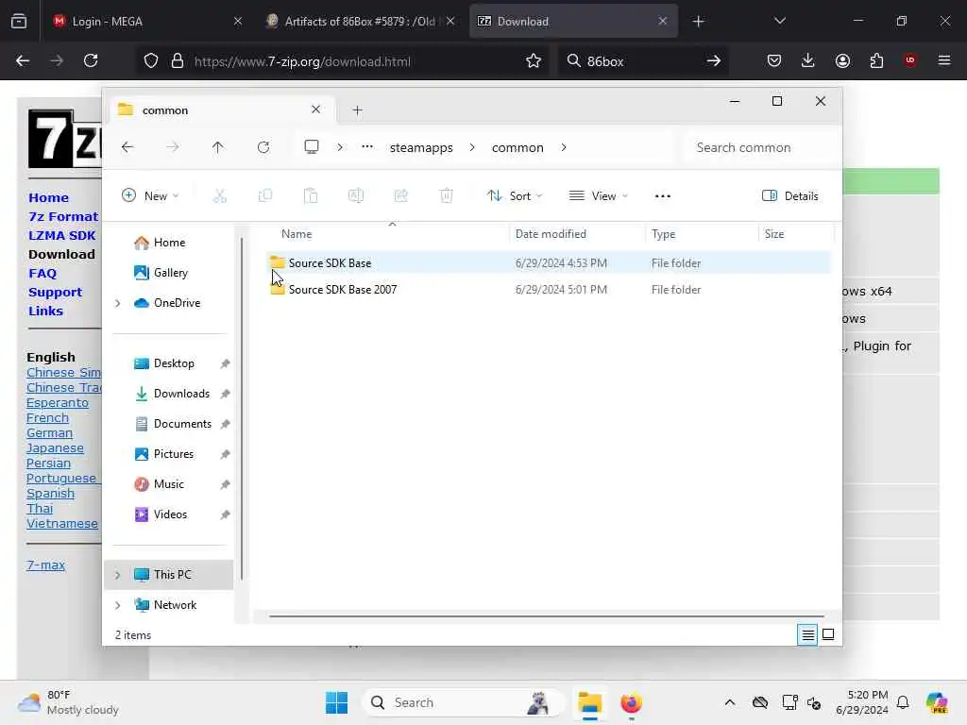
Task: Click the horizontal scrollbar in file list
Action: tap(546, 615)
